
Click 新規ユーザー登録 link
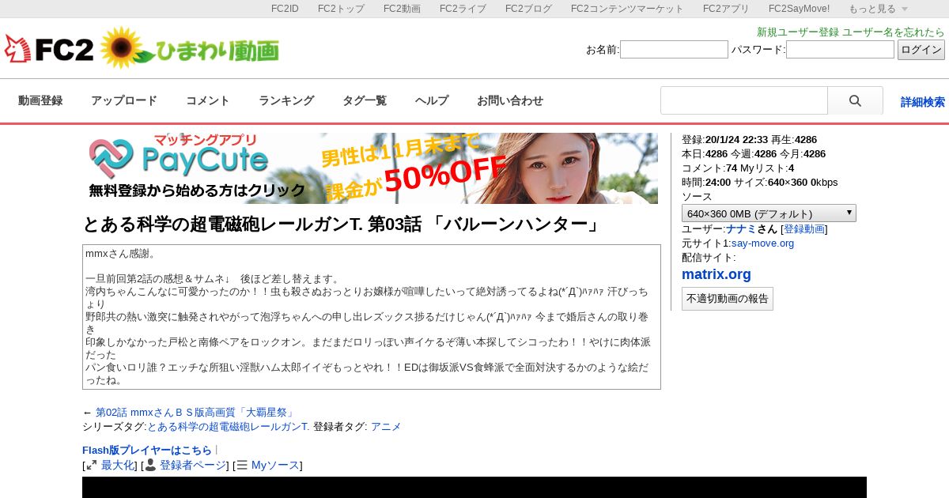tap(798, 32)
